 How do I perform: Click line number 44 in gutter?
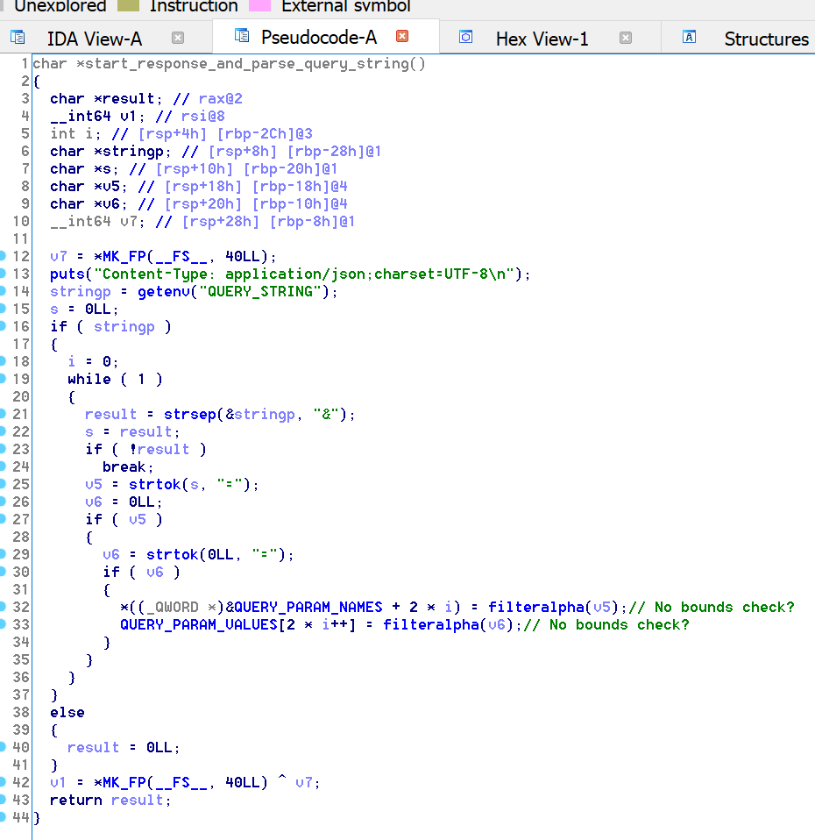pos(20,817)
